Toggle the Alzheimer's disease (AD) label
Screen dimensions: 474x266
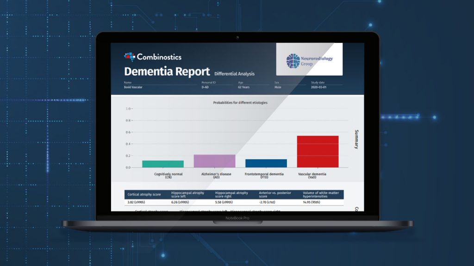point(216,175)
